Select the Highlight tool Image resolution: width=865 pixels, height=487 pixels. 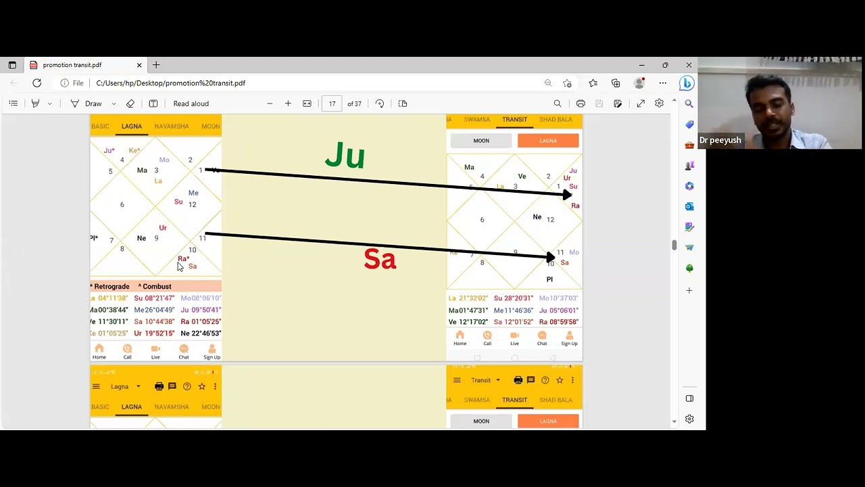(x=35, y=103)
